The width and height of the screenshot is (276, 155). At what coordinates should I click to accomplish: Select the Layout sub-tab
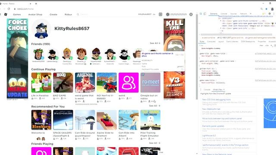point(221,42)
